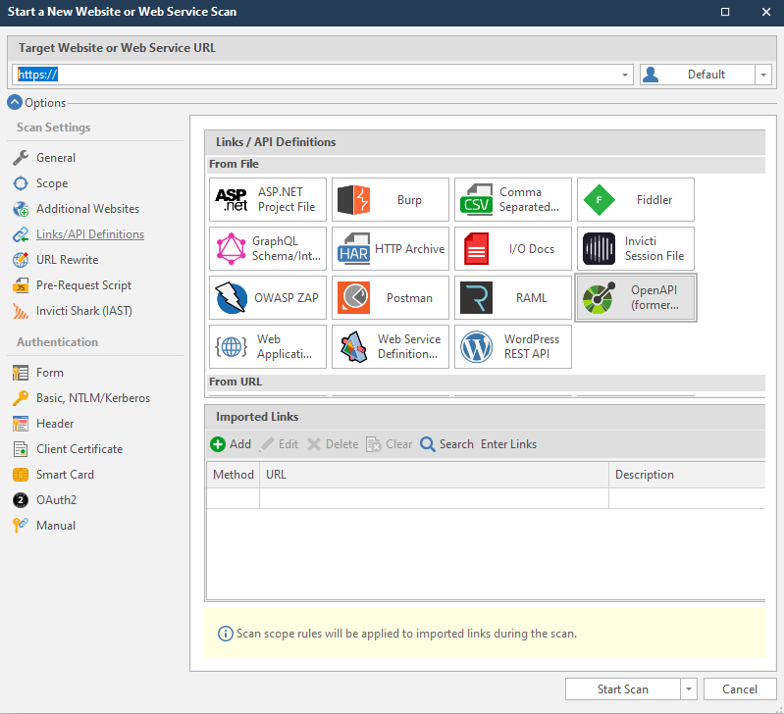Clear the imported links list
Screen dimensions: 784x714
click(389, 443)
